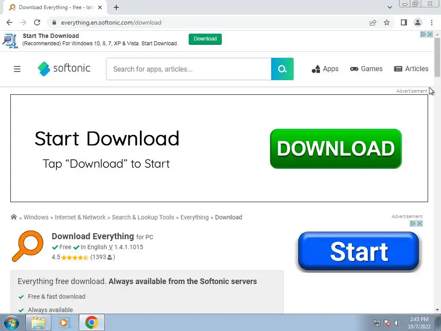Open the Internet & Network breadcrumb link

(x=80, y=217)
